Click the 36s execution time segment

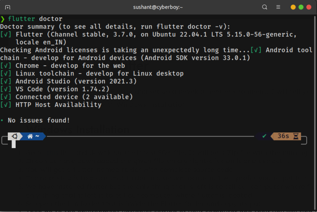click(283, 136)
